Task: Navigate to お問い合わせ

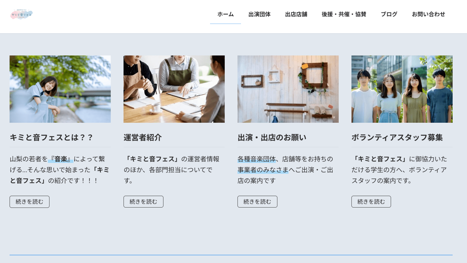Action: click(428, 14)
